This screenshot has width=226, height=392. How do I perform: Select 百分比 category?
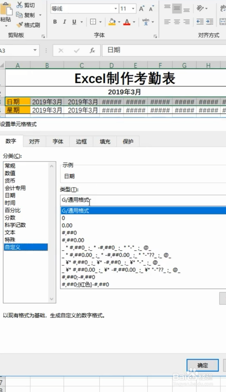click(x=13, y=210)
